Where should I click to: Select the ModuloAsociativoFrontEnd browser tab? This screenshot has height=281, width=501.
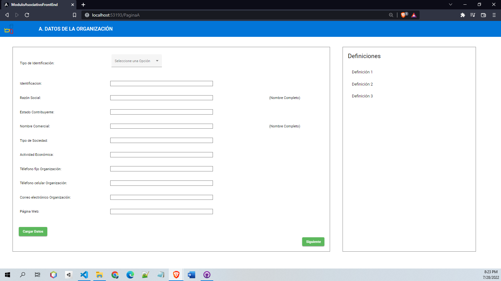coord(38,5)
